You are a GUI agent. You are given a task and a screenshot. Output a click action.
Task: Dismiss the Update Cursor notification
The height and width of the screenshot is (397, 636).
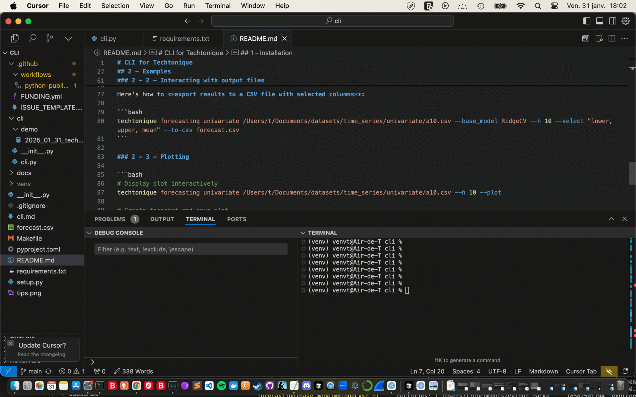(10, 343)
